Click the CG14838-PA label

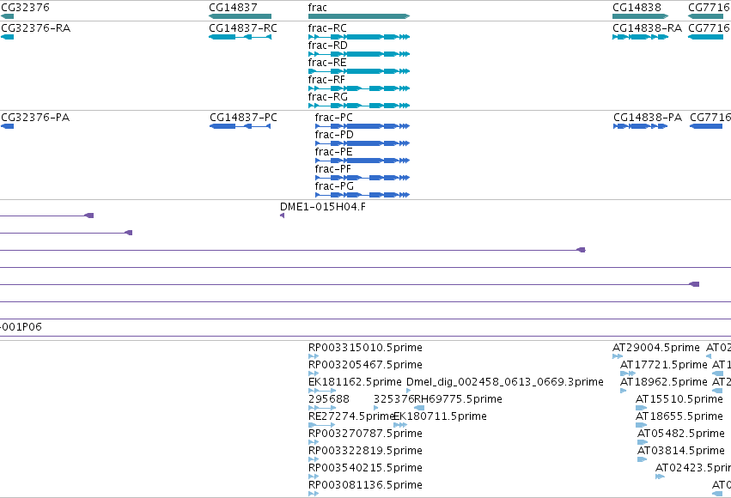[648, 118]
